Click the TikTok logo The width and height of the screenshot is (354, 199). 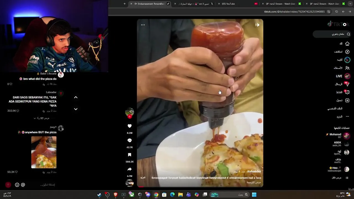pyautogui.click(x=339, y=24)
